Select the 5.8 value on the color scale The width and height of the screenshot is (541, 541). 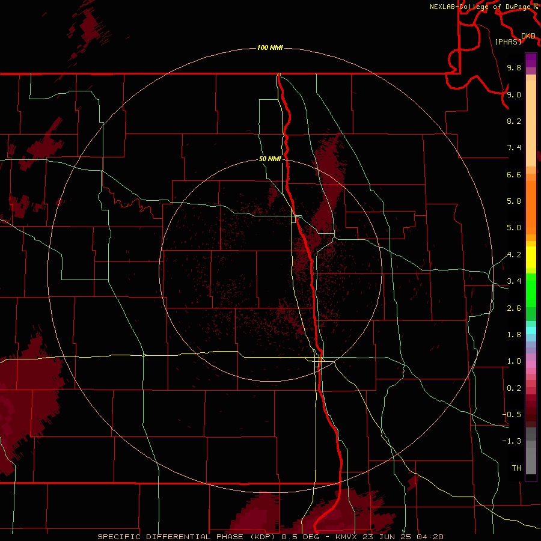pos(514,201)
